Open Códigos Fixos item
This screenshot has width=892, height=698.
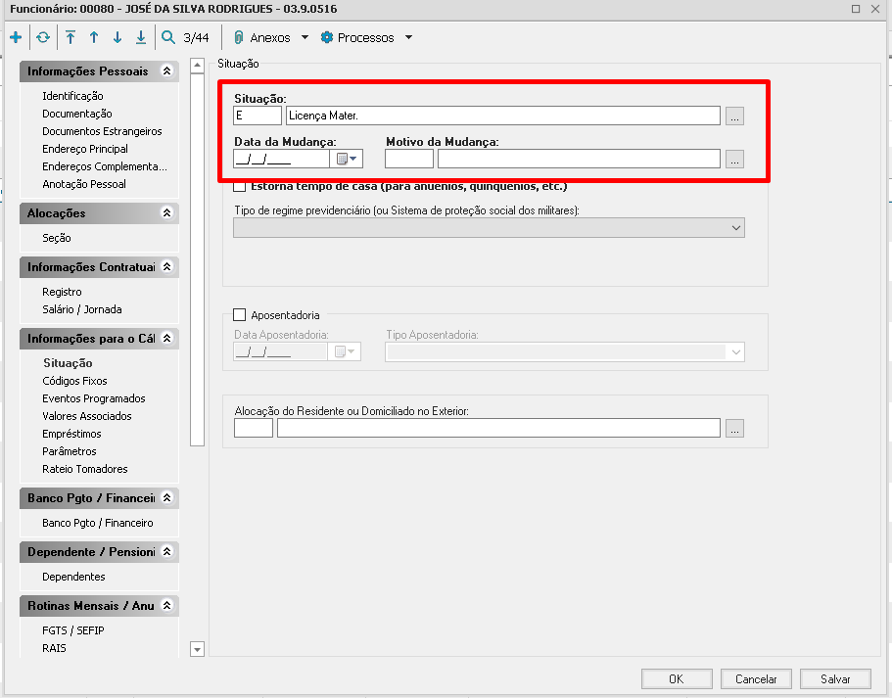coord(74,381)
